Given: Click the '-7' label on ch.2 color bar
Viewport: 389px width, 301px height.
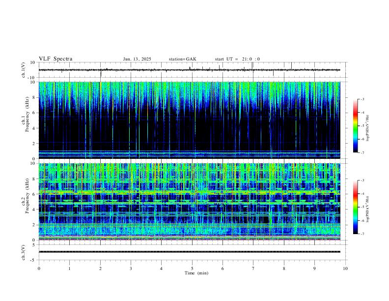Looking at the screenshot, I should [362, 234].
